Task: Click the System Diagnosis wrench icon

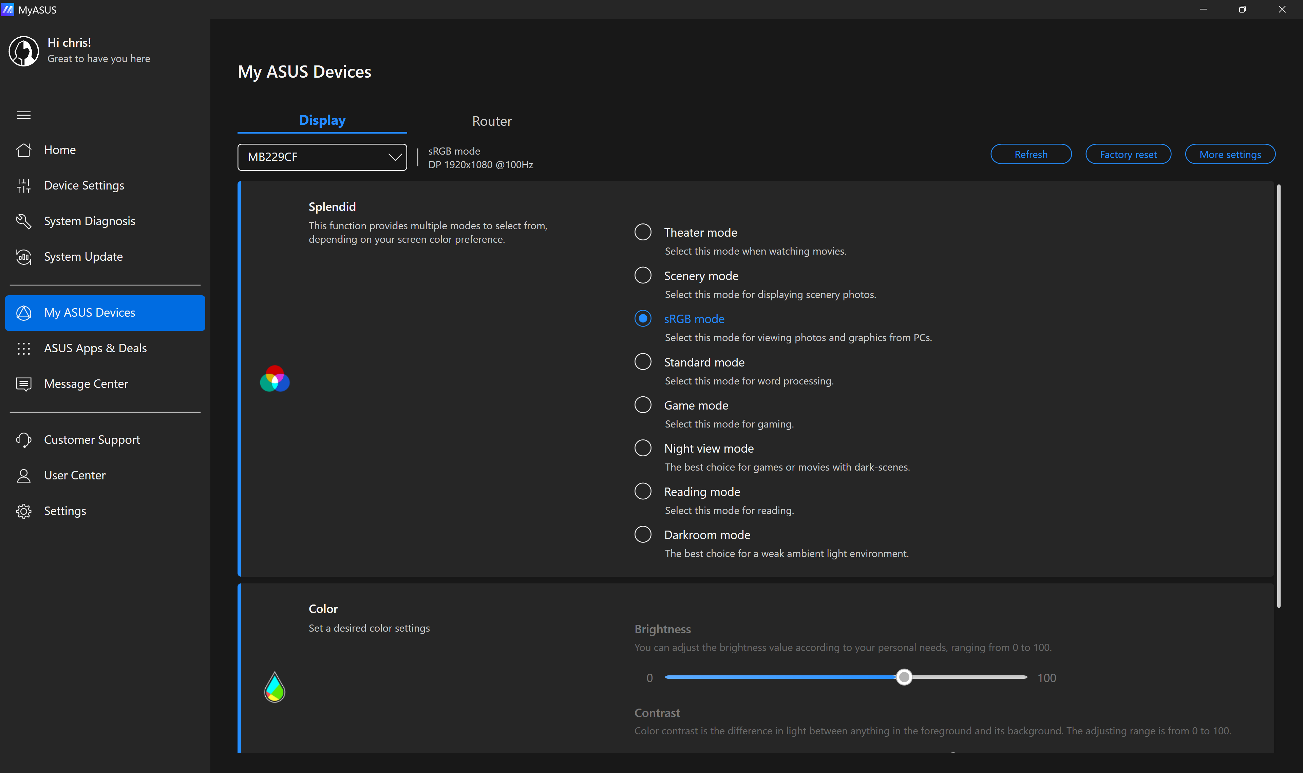Action: [23, 221]
